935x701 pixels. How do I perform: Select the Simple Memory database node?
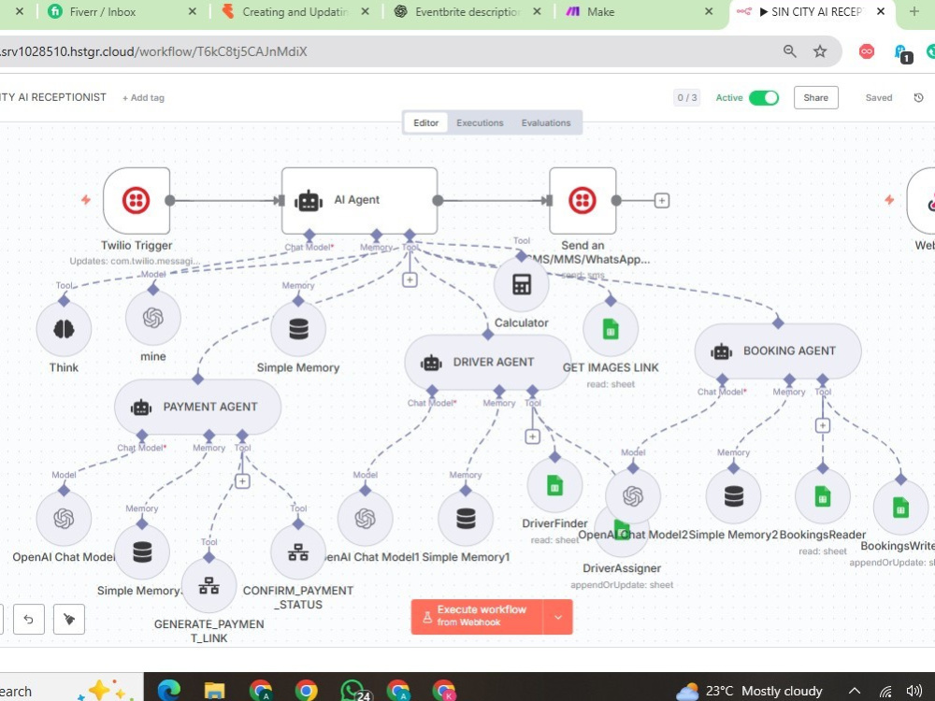298,329
